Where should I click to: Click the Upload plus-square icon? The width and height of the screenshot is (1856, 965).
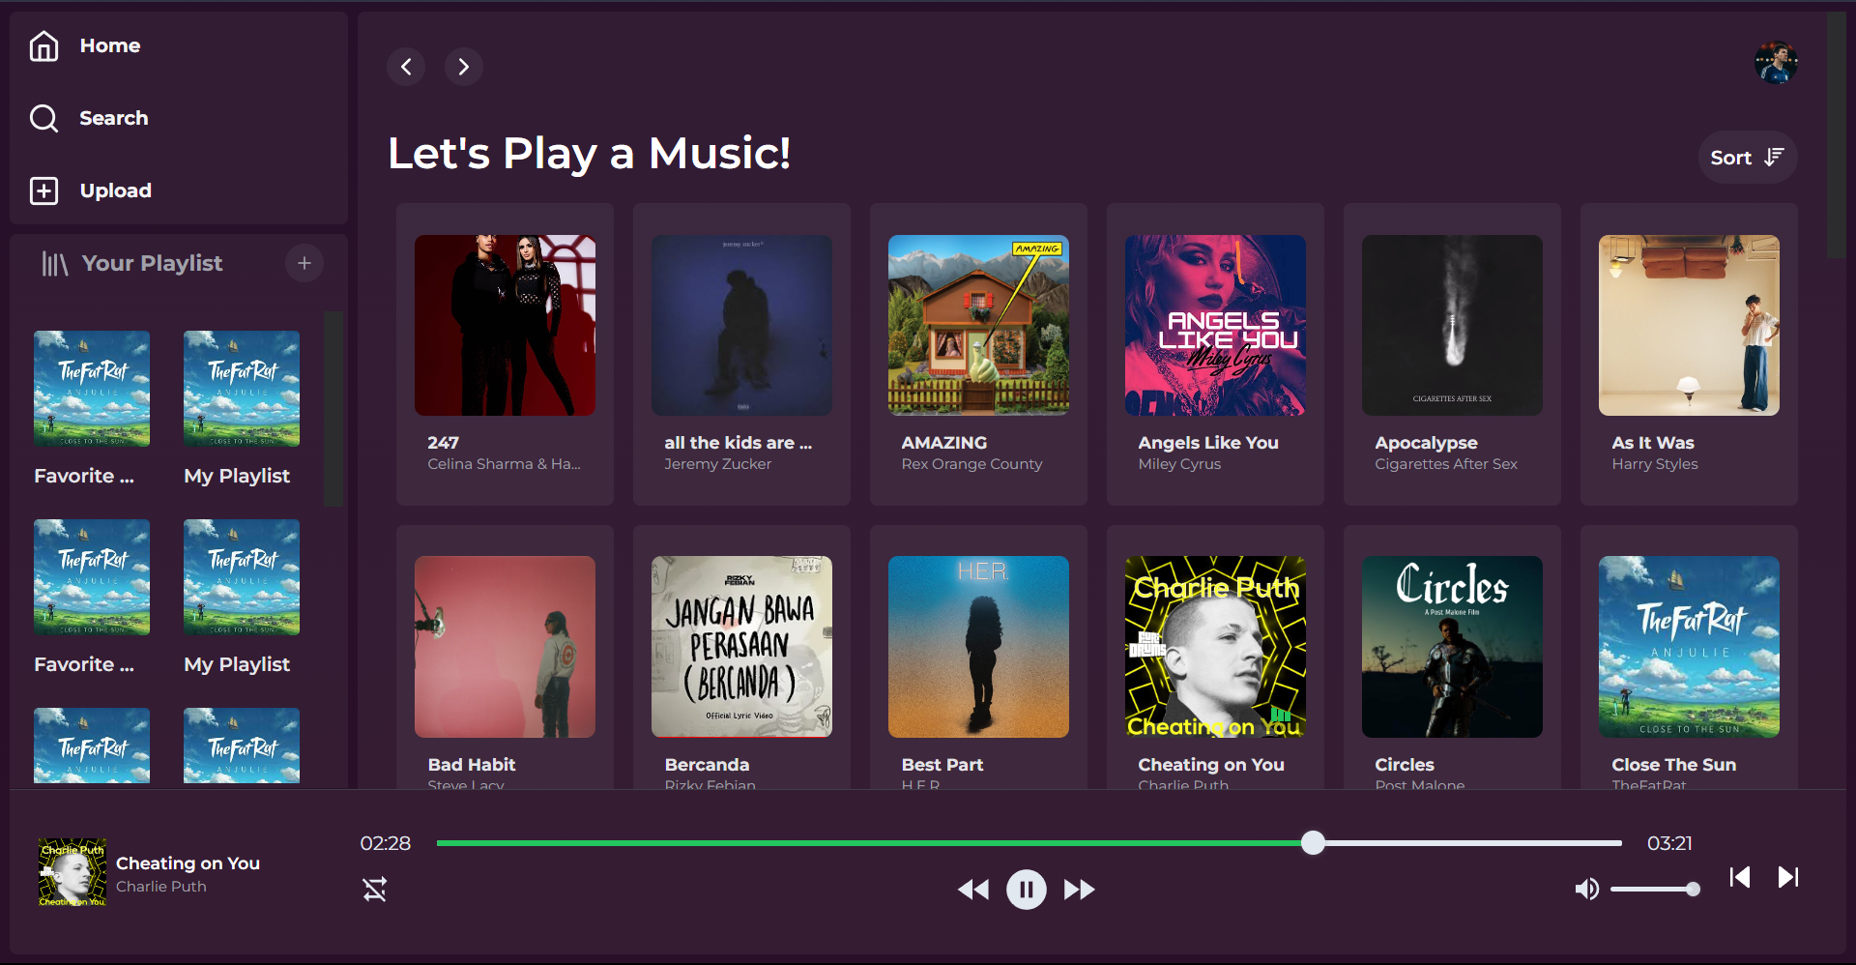[x=43, y=190]
